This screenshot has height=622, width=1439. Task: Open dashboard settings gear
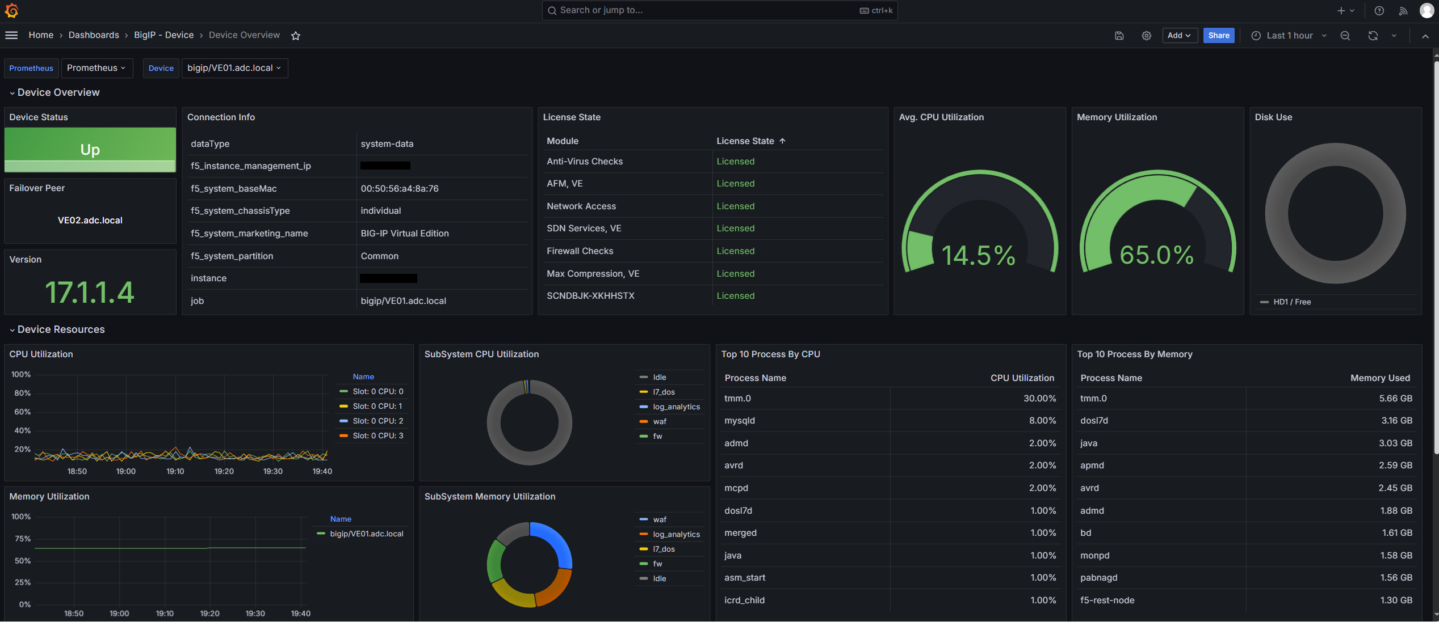(x=1146, y=36)
